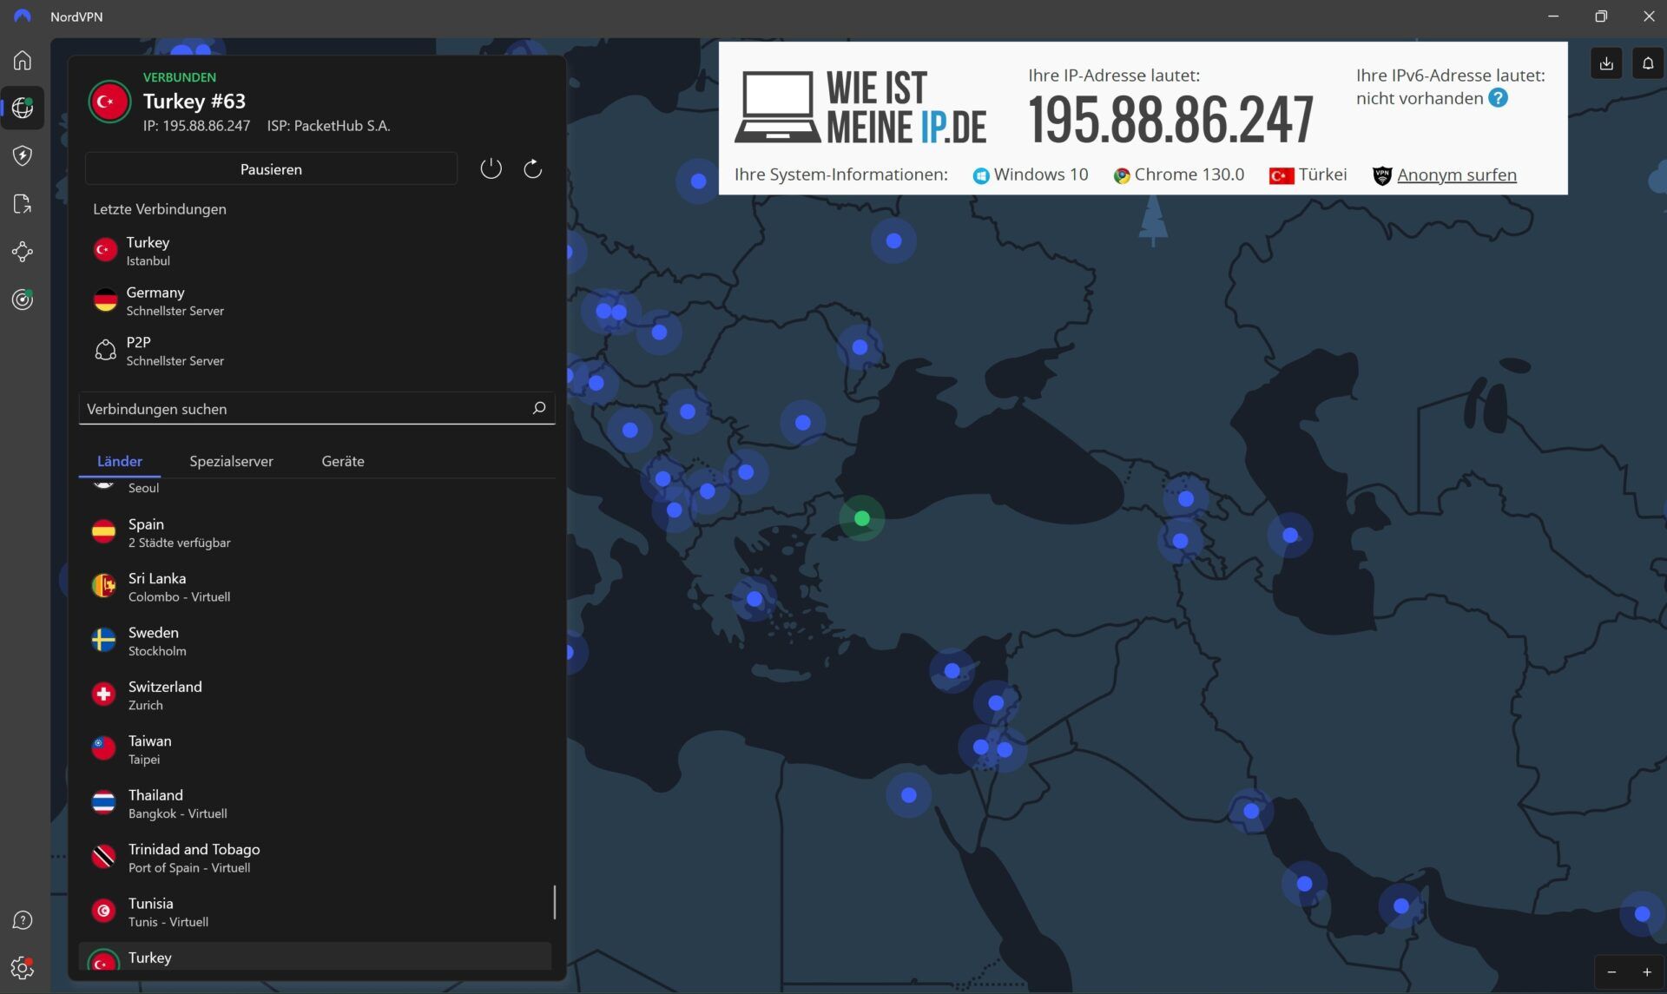Select Sweden Stockholm in country list
1667x994 pixels.
point(316,641)
